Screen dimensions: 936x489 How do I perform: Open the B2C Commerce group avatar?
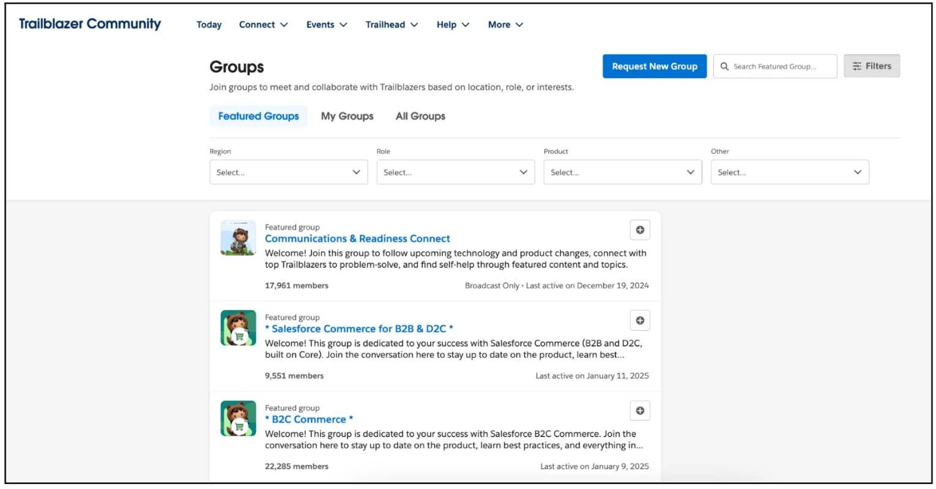(239, 419)
